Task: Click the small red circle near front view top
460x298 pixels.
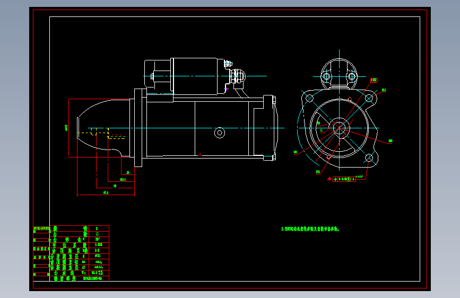Action: click(350, 100)
